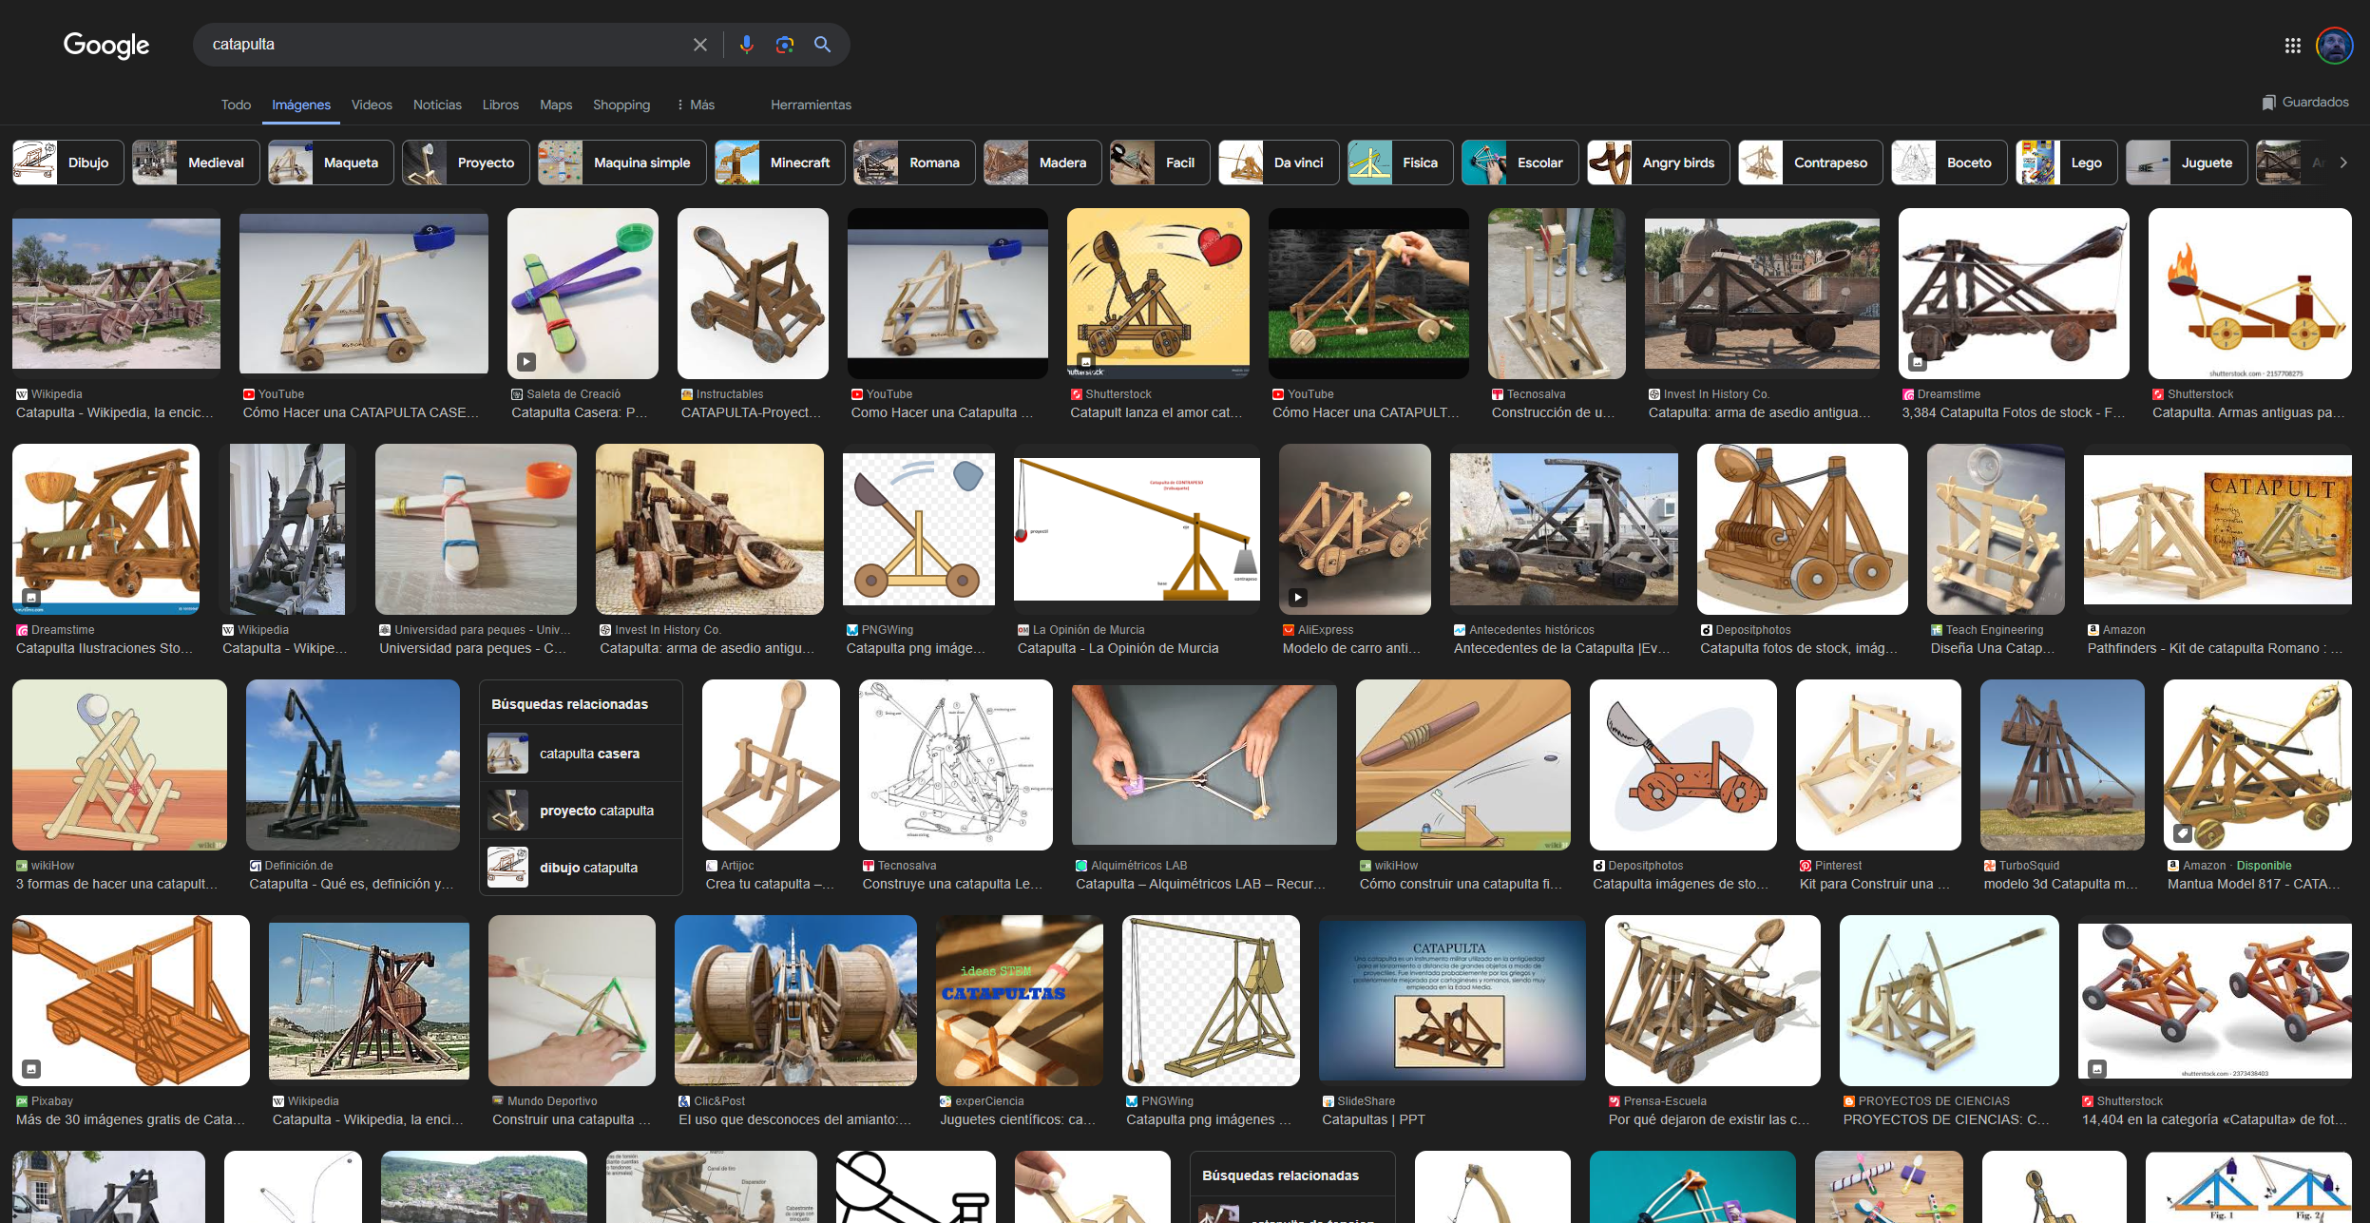2370x1223 pixels.
Task: Go to Google homepage via logo
Action: click(x=106, y=45)
